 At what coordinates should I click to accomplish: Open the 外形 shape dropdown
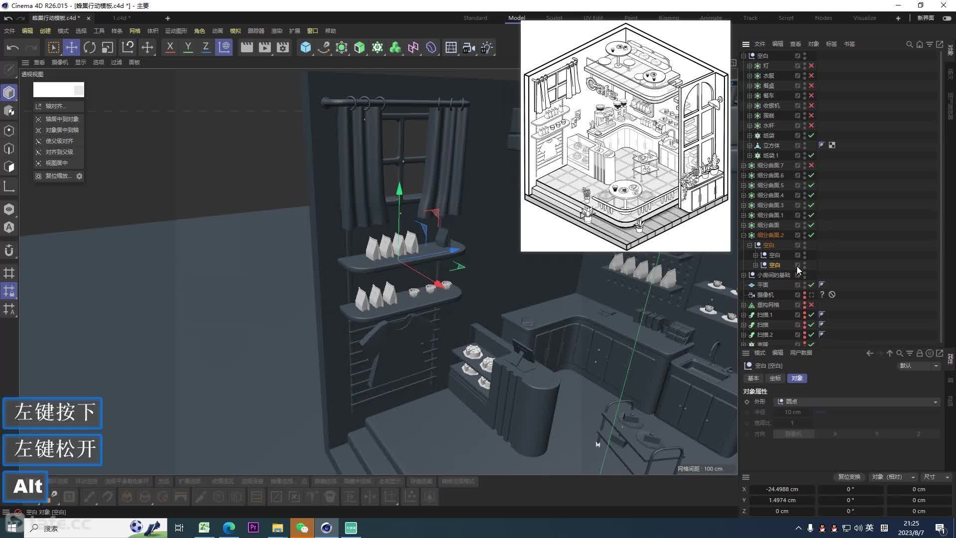point(856,402)
